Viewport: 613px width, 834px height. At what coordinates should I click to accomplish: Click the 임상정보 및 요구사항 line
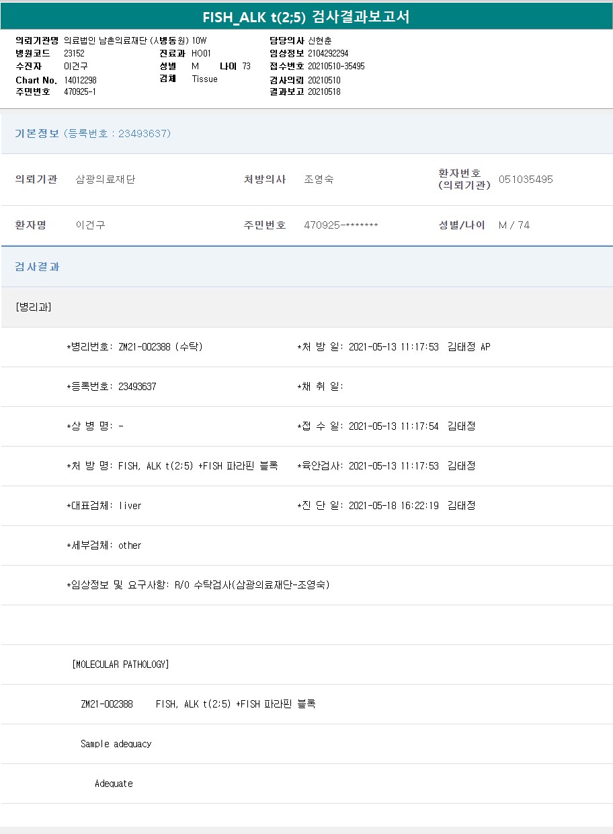198,585
